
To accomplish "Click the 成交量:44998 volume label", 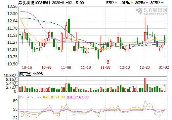I will click(x=31, y=74).
